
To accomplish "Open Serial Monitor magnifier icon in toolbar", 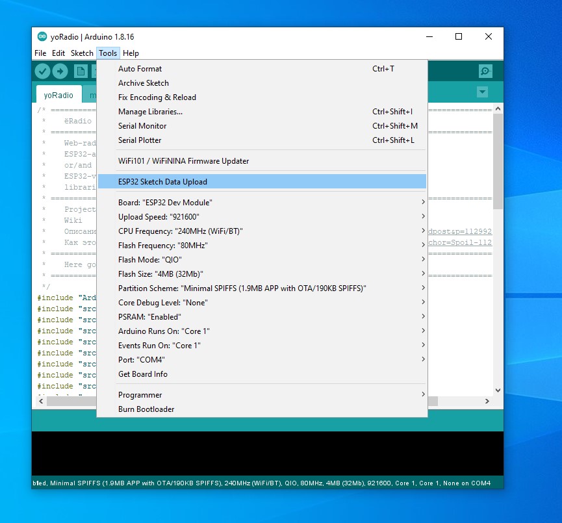I will tap(485, 71).
